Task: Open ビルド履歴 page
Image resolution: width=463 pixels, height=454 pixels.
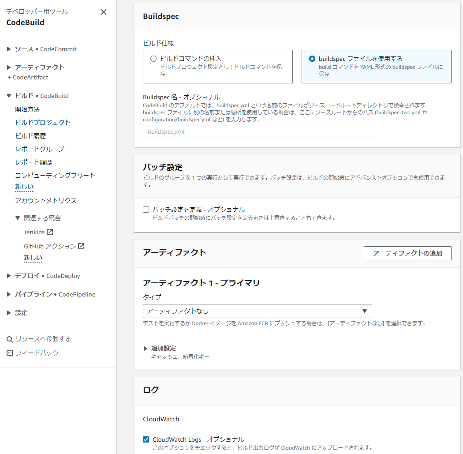Action: coord(31,136)
